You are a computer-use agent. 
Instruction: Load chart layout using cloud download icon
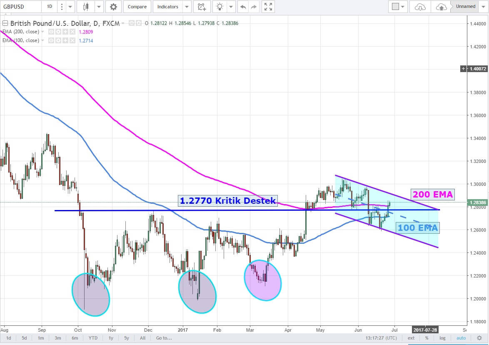[x=420, y=7]
